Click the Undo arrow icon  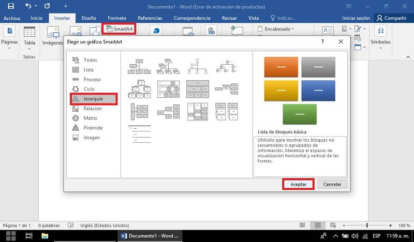[28, 6]
